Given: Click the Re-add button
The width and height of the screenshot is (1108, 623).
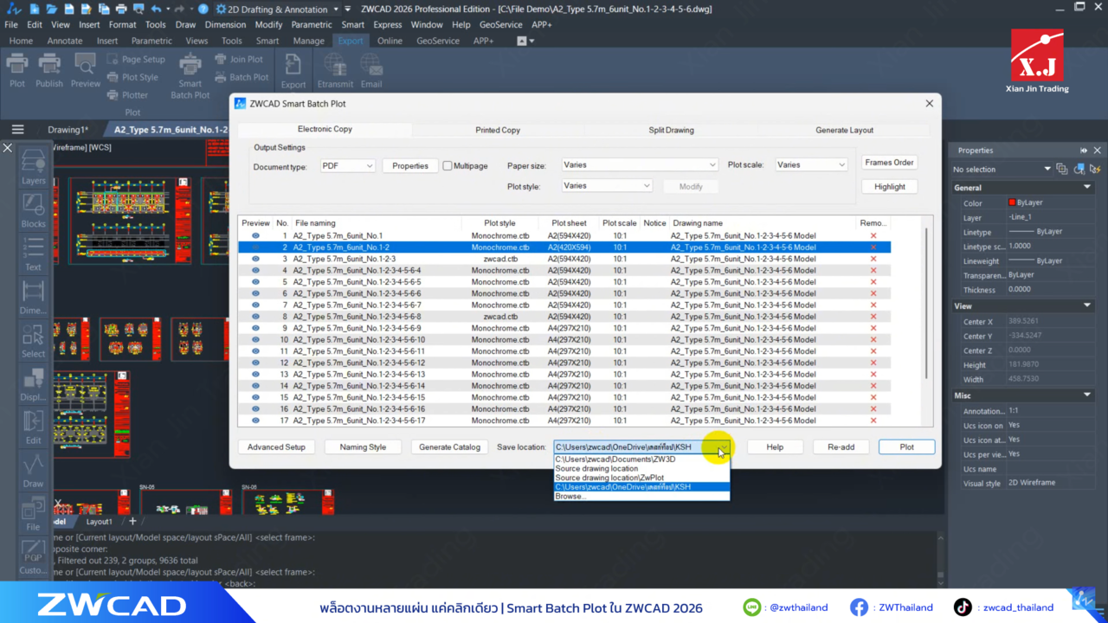Looking at the screenshot, I should pos(841,447).
